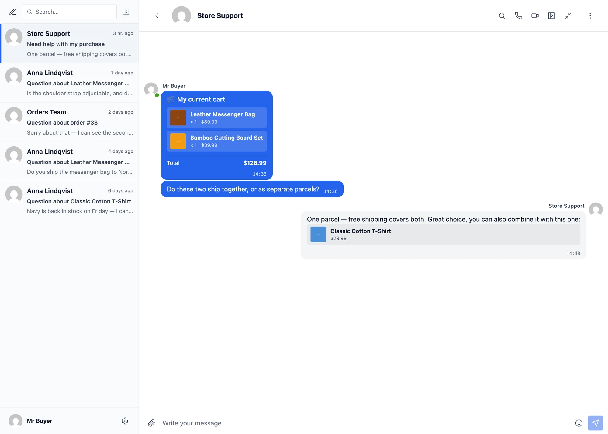Click the brown Leather Messenger Bag thumbnail
This screenshot has height=434, width=608.
coord(178,118)
